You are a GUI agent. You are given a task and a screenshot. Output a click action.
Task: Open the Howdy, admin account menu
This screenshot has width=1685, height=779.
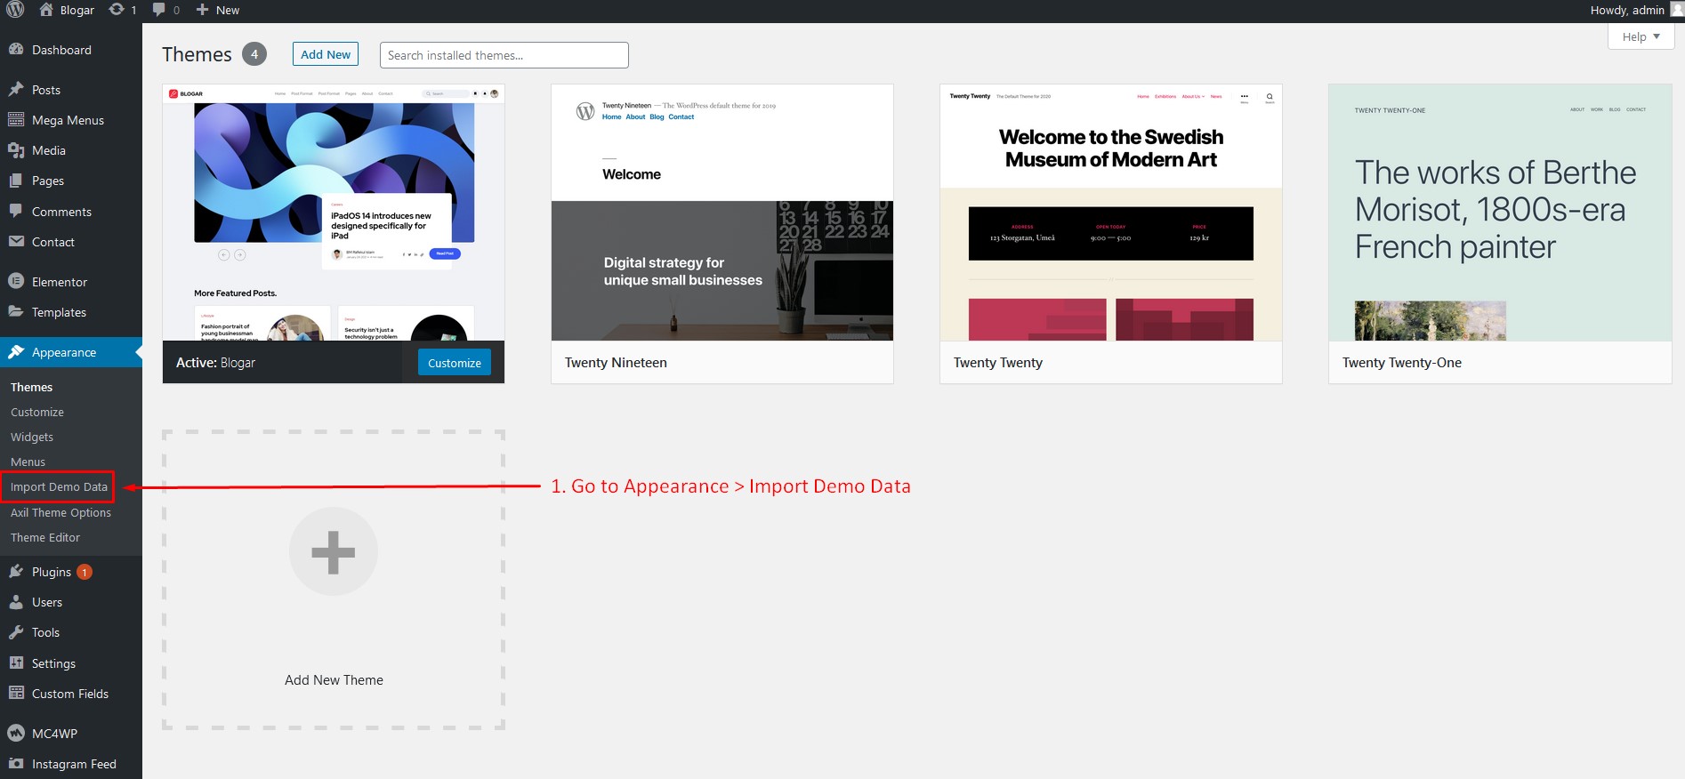pyautogui.click(x=1627, y=10)
